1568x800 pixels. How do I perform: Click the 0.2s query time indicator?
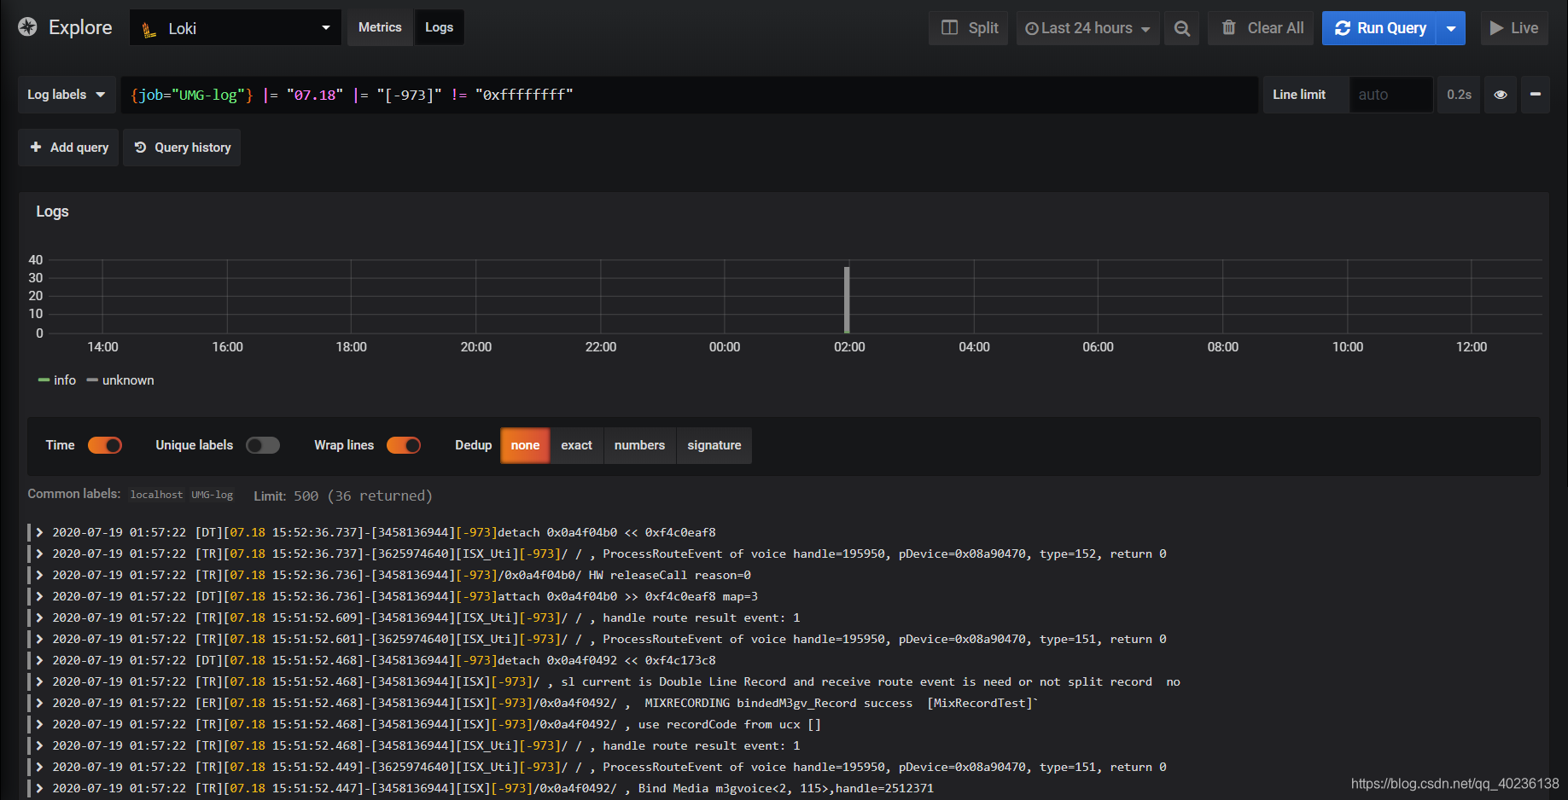pos(1459,95)
